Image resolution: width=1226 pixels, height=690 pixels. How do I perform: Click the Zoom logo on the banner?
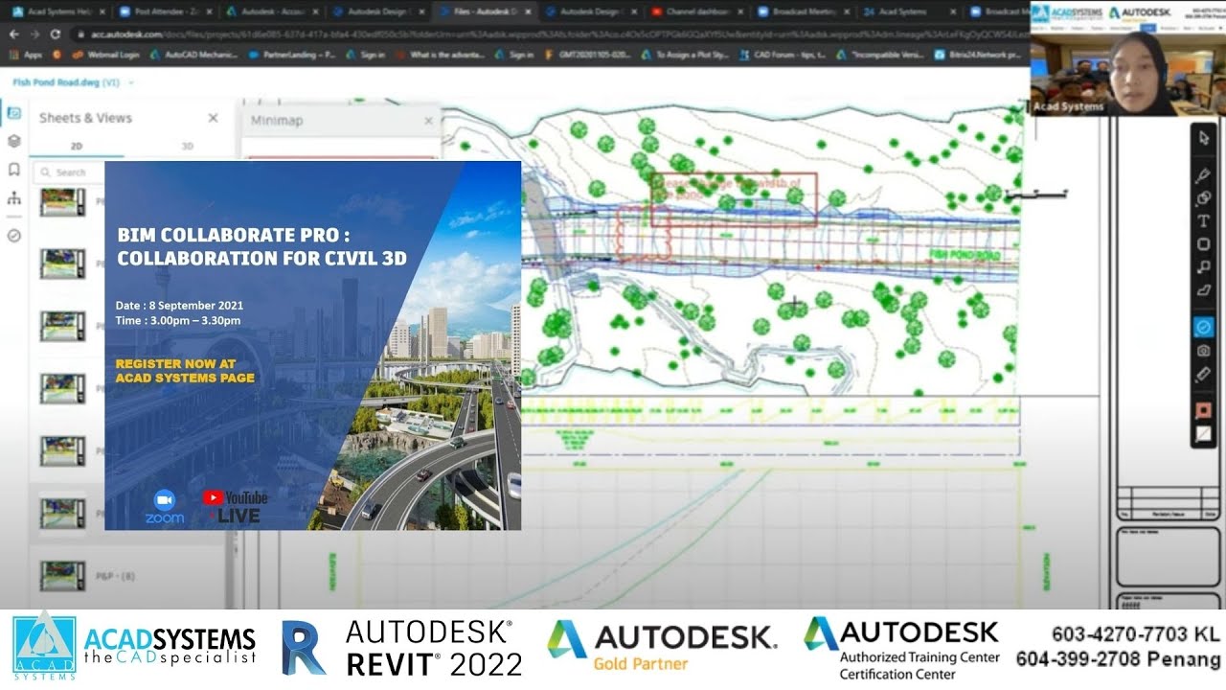point(165,507)
